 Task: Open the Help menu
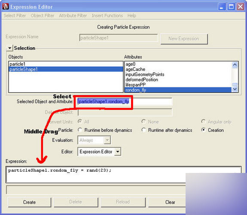click(x=132, y=15)
